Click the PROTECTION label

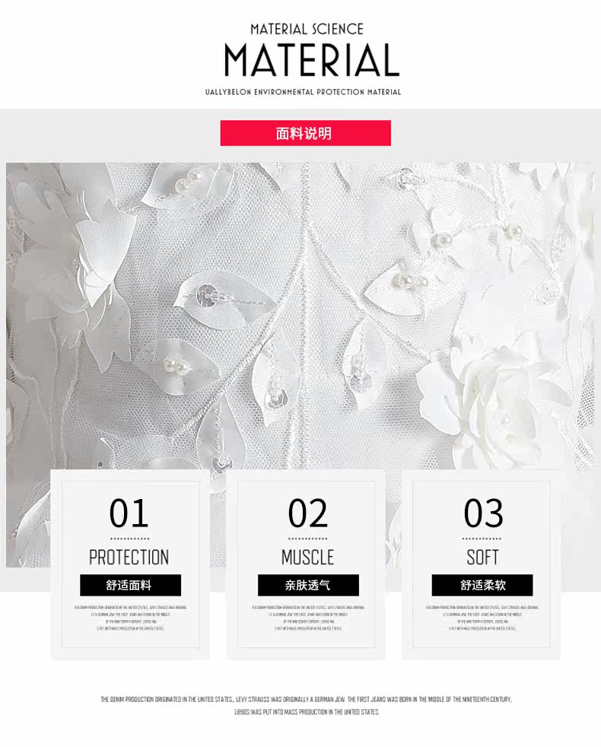tap(129, 557)
